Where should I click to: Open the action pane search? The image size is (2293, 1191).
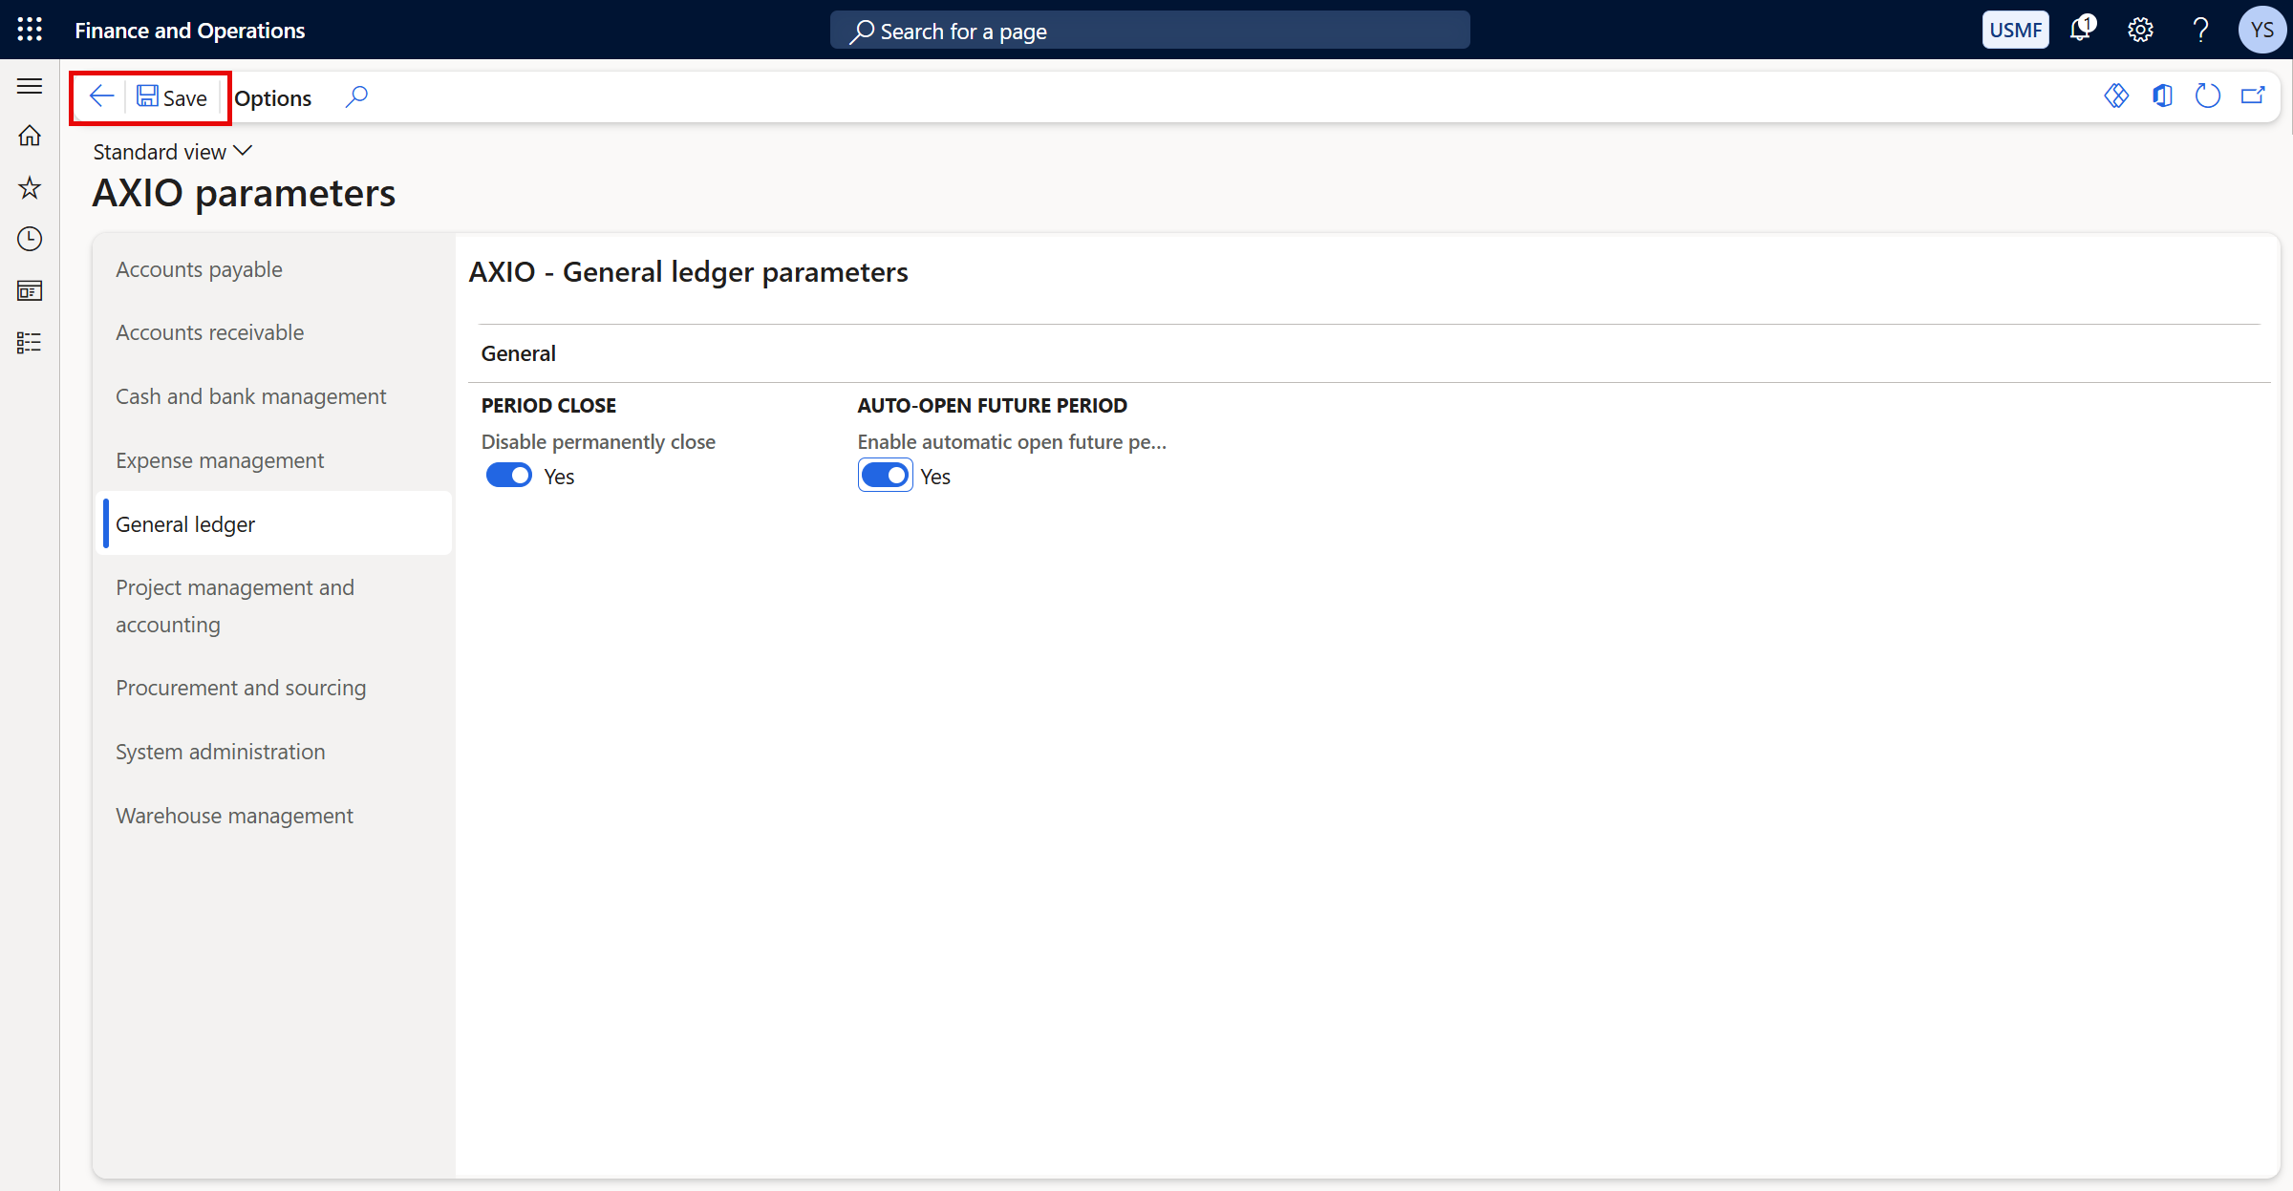pyautogui.click(x=355, y=96)
